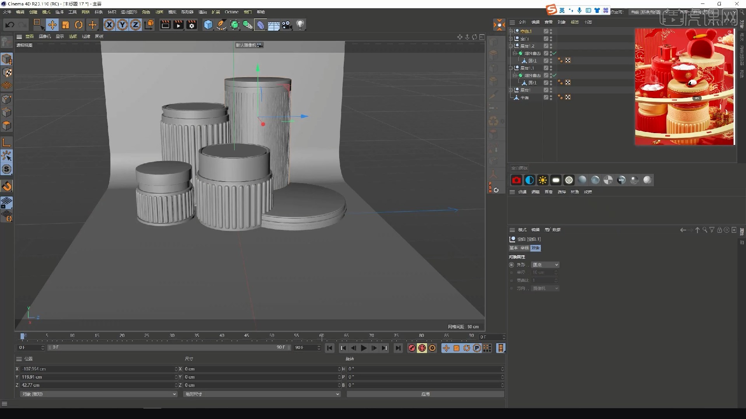Click the 平面 material tag checker icon
This screenshot has height=419, width=746.
(568, 97)
